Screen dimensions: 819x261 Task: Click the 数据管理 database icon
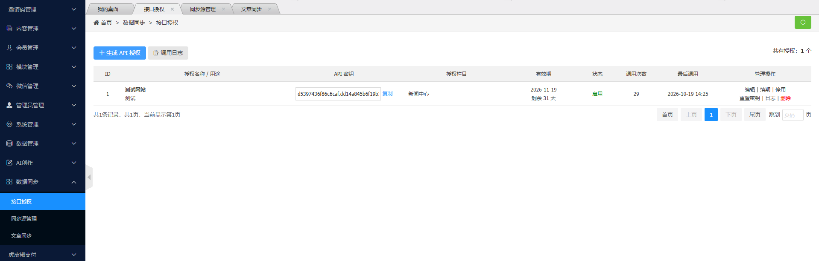[x=9, y=143]
